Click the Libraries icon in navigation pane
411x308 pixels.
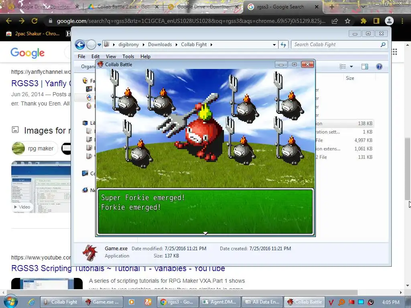pos(85,123)
